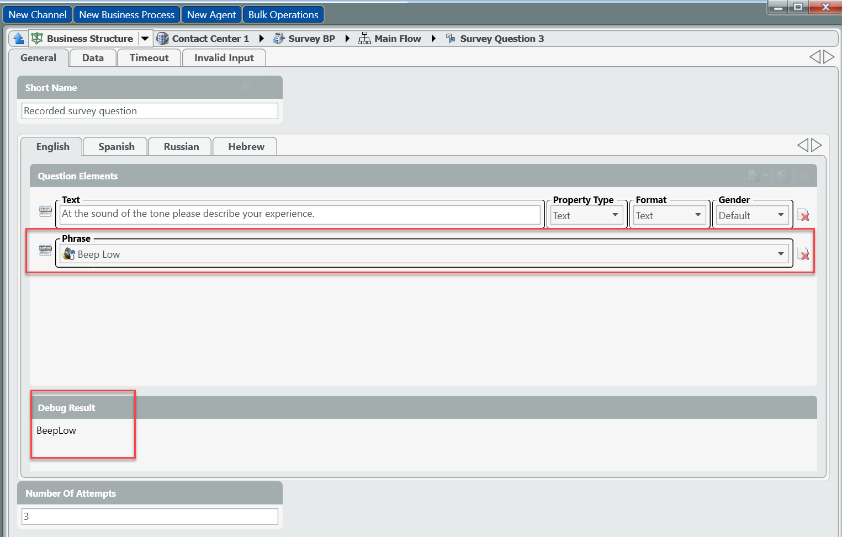Delete the Beep Low phrase row
Screen dimensions: 842x537
[803, 254]
